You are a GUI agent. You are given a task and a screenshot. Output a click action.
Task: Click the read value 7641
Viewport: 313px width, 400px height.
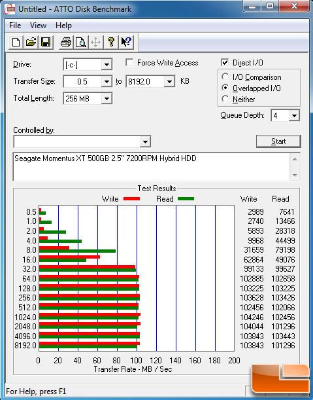tap(287, 211)
